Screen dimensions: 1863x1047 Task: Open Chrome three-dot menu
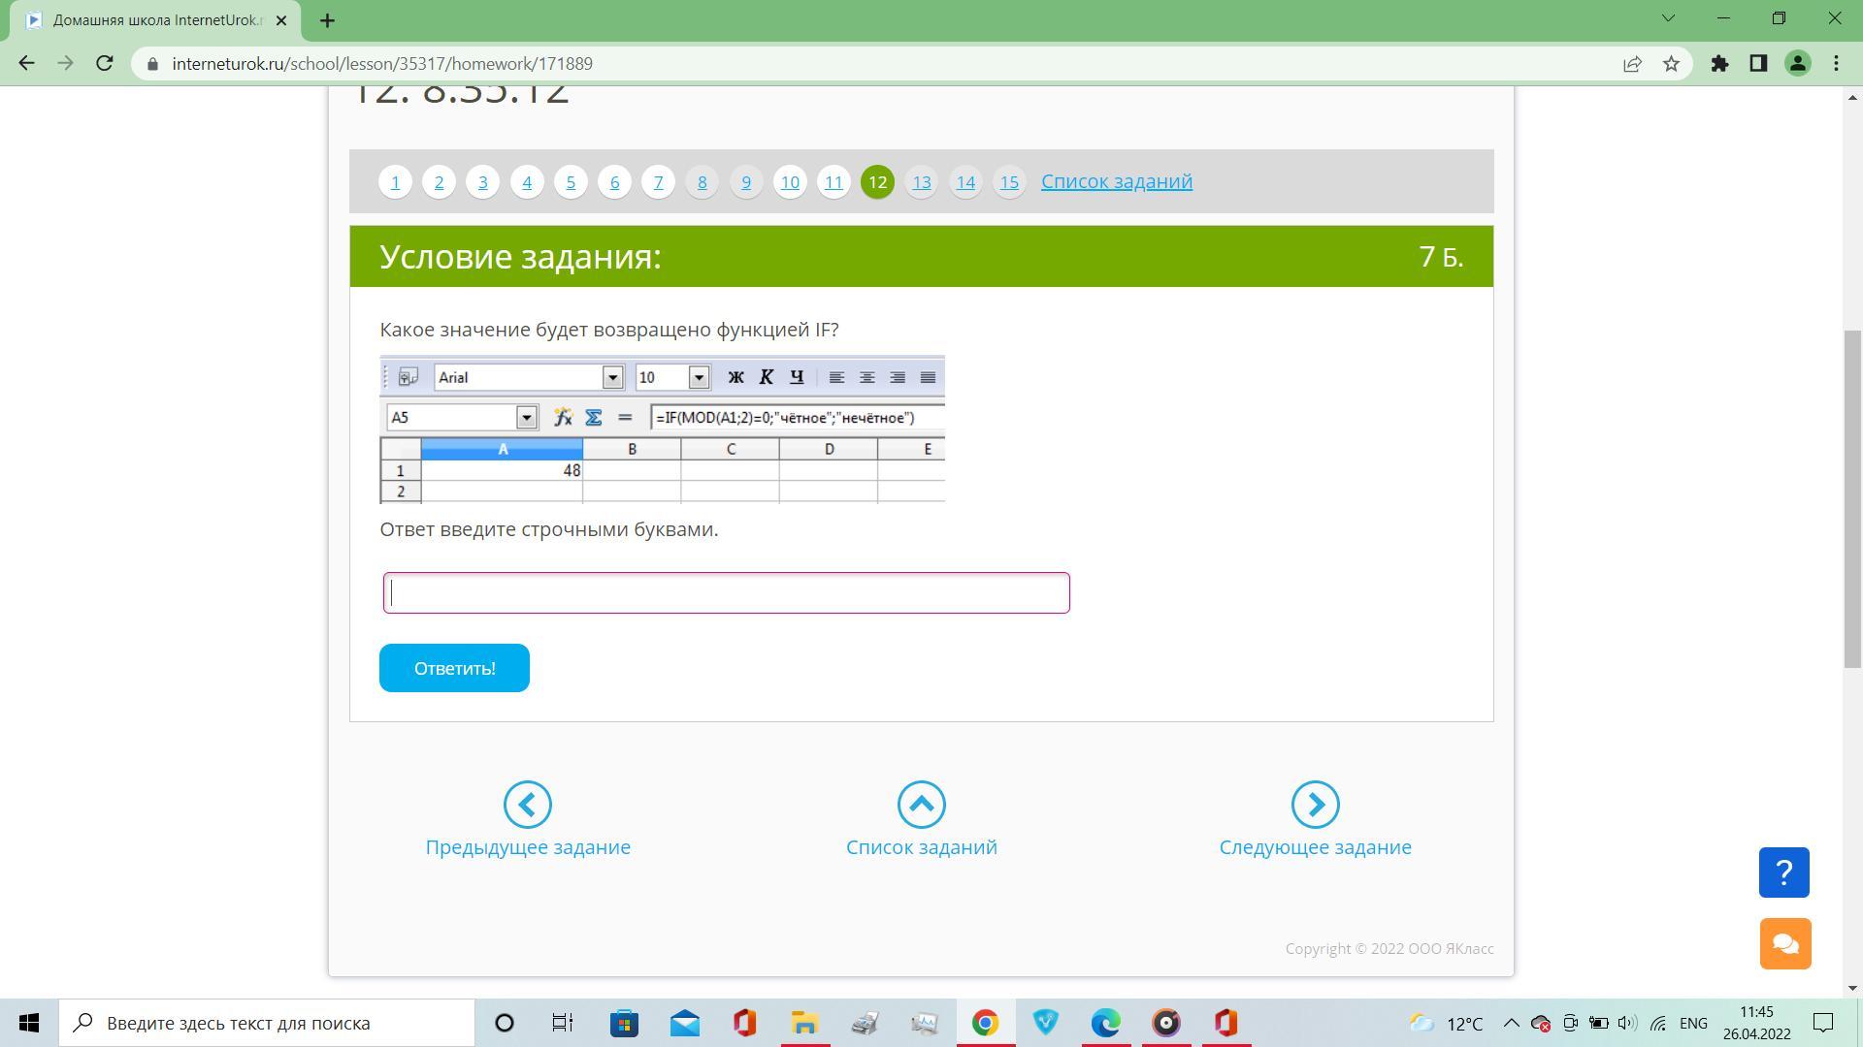point(1836,64)
